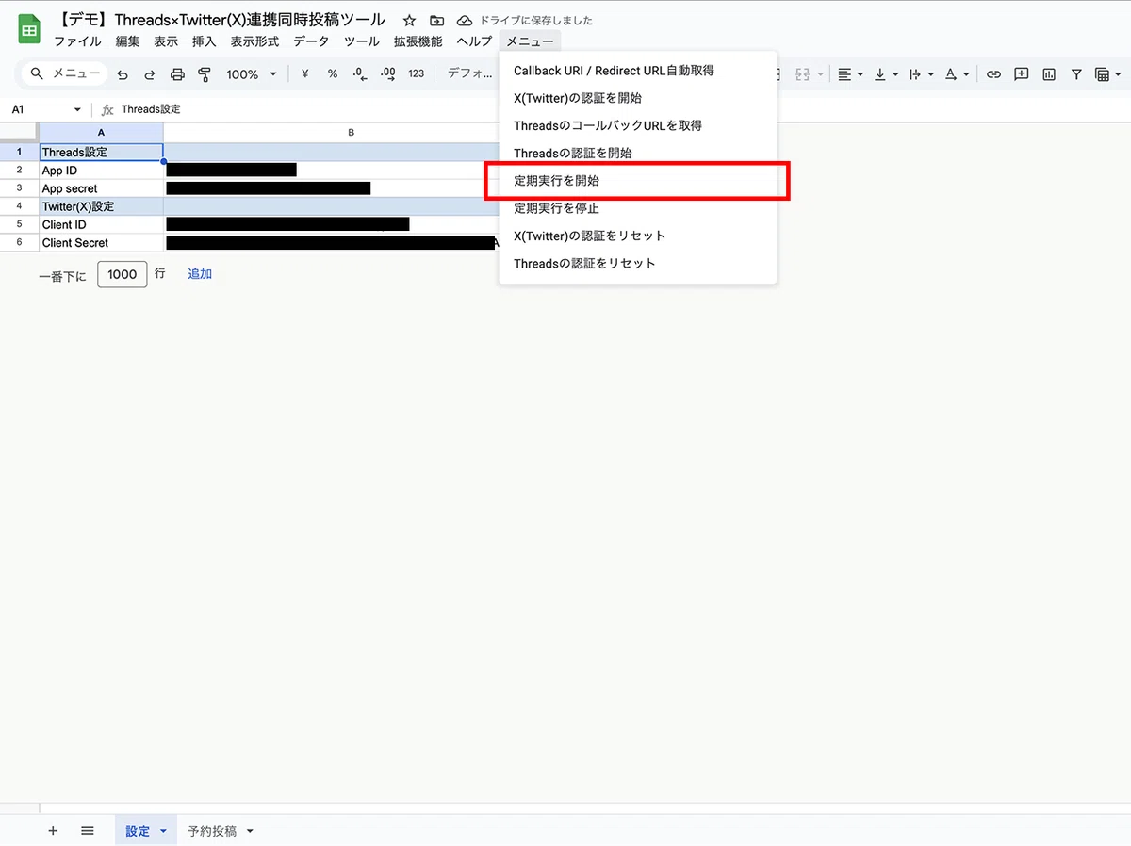Open the text wrapping options
This screenshot has width=1131, height=846.
pyautogui.click(x=922, y=74)
